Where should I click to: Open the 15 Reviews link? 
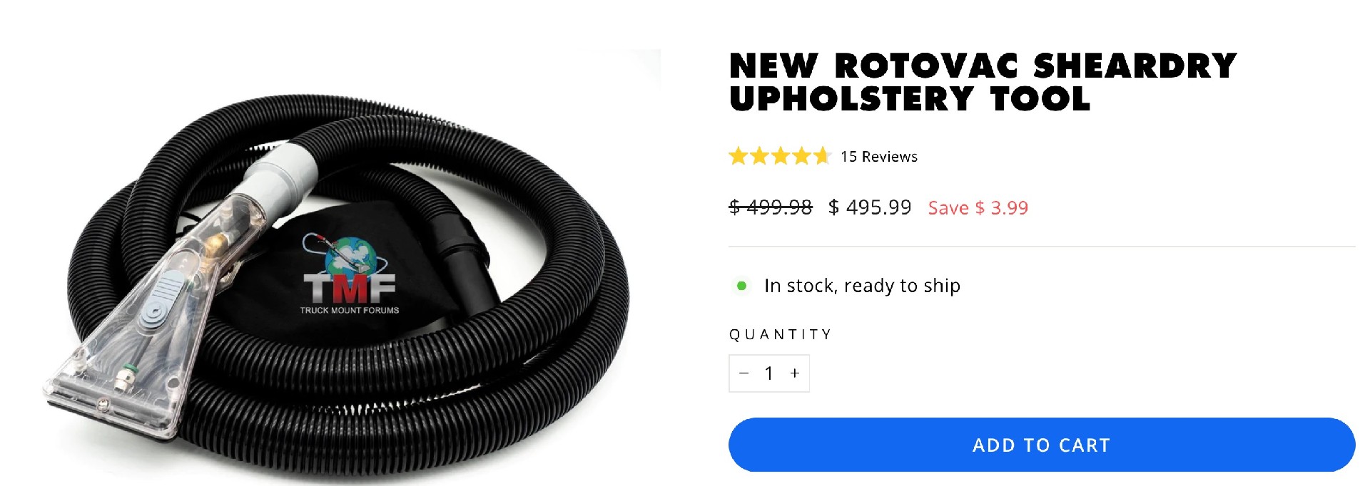[879, 156]
